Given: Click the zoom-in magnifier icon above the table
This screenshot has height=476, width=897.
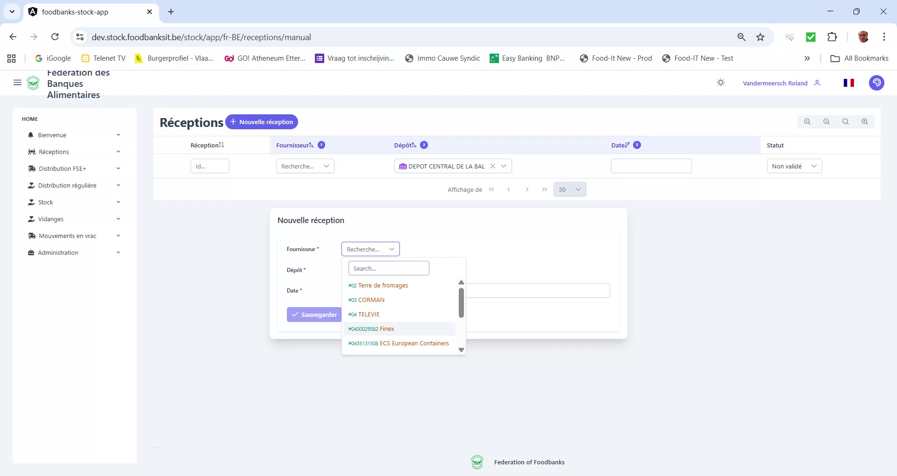Looking at the screenshot, I should pos(864,121).
